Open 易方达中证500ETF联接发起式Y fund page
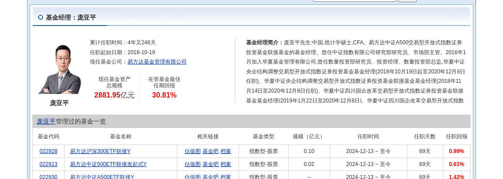This screenshot has height=179, width=503. click(108, 164)
